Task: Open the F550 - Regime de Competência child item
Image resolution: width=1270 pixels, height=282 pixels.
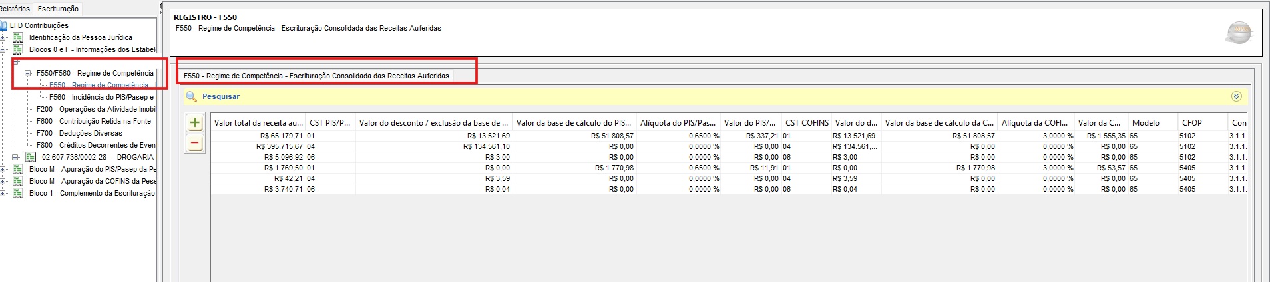Action: pyautogui.click(x=103, y=85)
